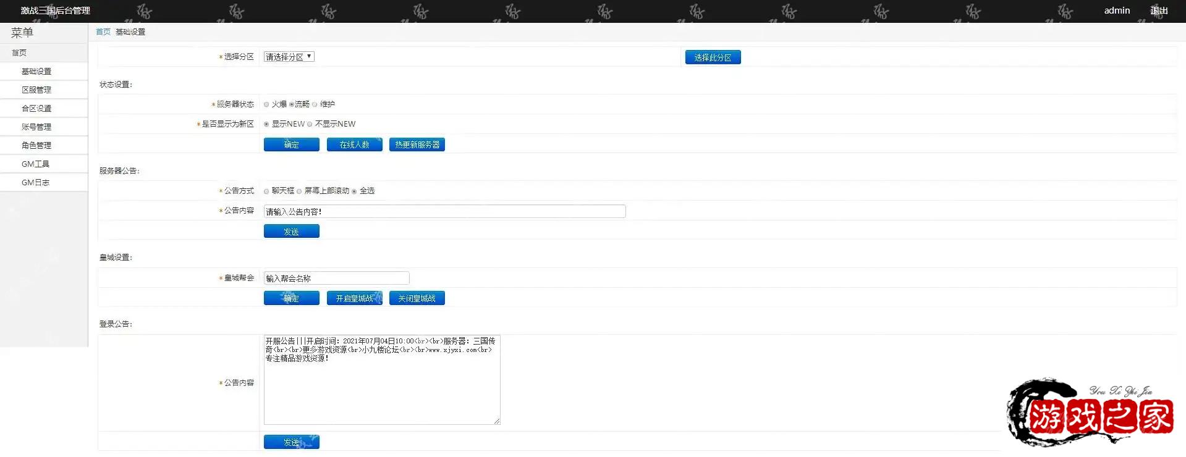Select 聊天框 announcement method
The image size is (1186, 457).
pyautogui.click(x=266, y=191)
